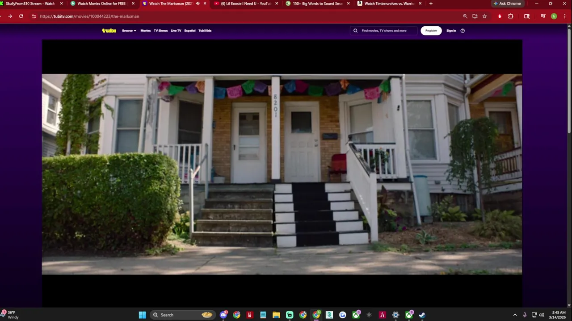Click the video player to pause The Marksman
Viewport: 572px width, 321px height.
pyautogui.click(x=282, y=174)
